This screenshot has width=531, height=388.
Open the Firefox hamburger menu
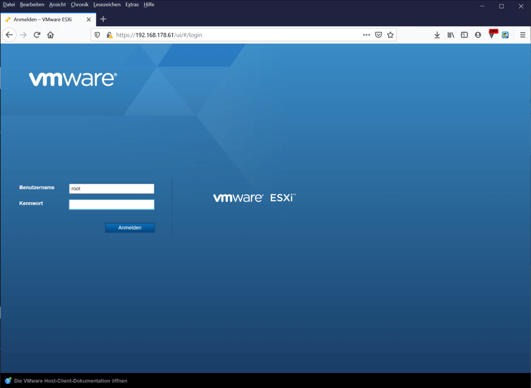pos(522,34)
